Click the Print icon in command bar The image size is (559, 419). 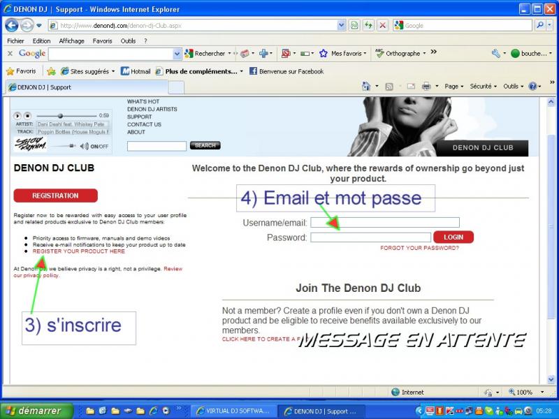tap(426, 86)
